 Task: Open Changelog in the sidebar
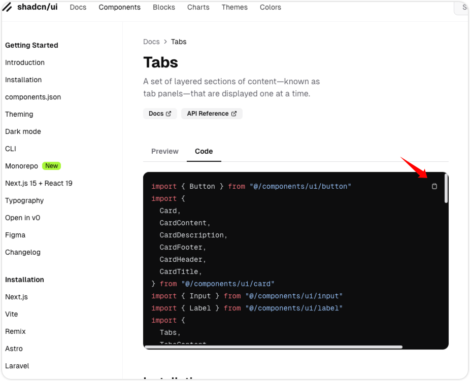point(23,252)
